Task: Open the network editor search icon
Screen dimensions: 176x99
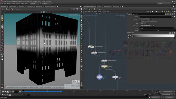Action: [173, 12]
